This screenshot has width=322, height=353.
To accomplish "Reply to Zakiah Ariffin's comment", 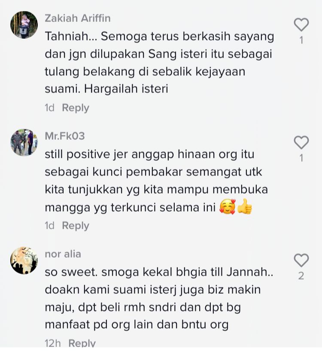I will (x=76, y=108).
